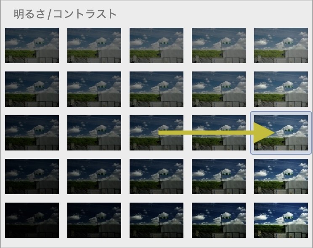Choose second row, last column preset

pos(281,89)
